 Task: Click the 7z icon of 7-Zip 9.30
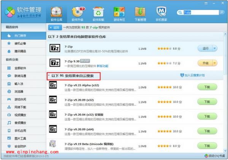pos(55,63)
